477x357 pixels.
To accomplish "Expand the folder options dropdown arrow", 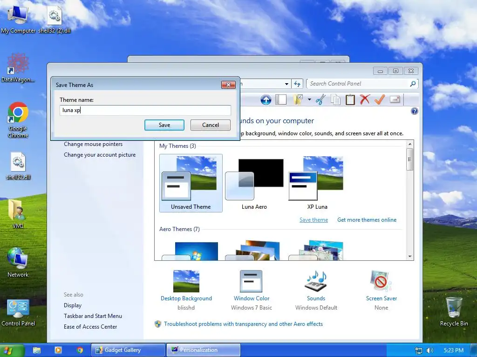I will [x=309, y=99].
